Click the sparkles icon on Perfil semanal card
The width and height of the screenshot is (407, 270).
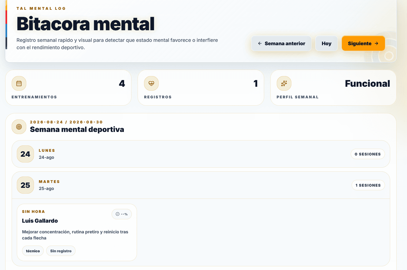(x=284, y=83)
